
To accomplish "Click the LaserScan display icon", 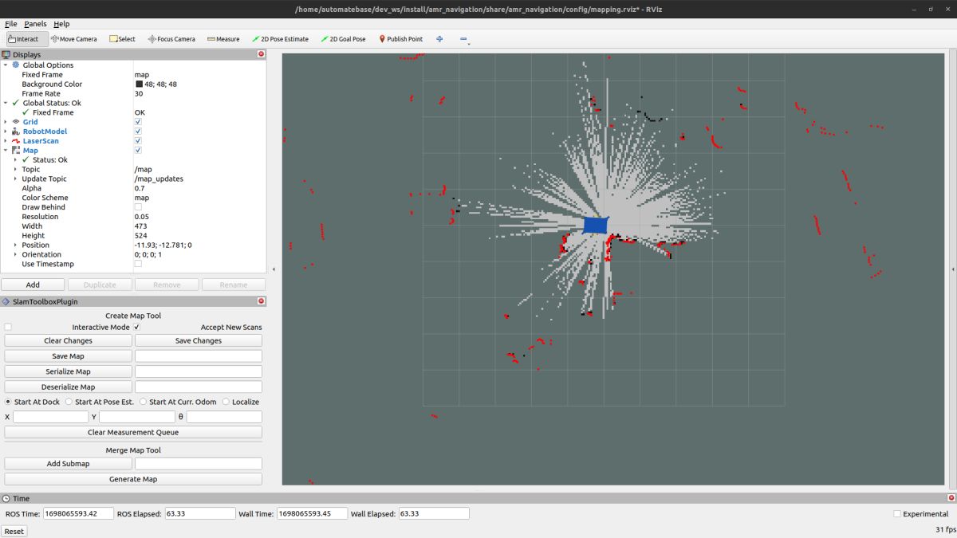I will pyautogui.click(x=16, y=141).
